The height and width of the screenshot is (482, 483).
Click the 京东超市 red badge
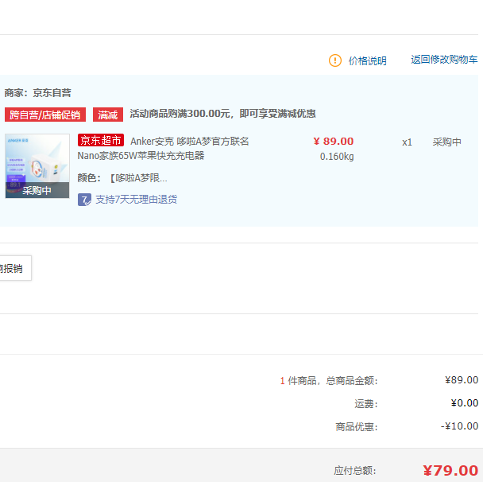[101, 140]
